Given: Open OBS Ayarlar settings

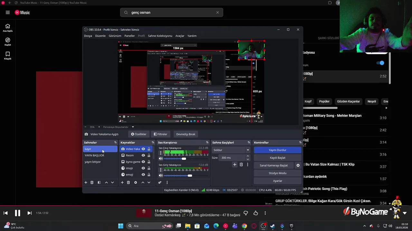Looking at the screenshot, I should point(277,181).
